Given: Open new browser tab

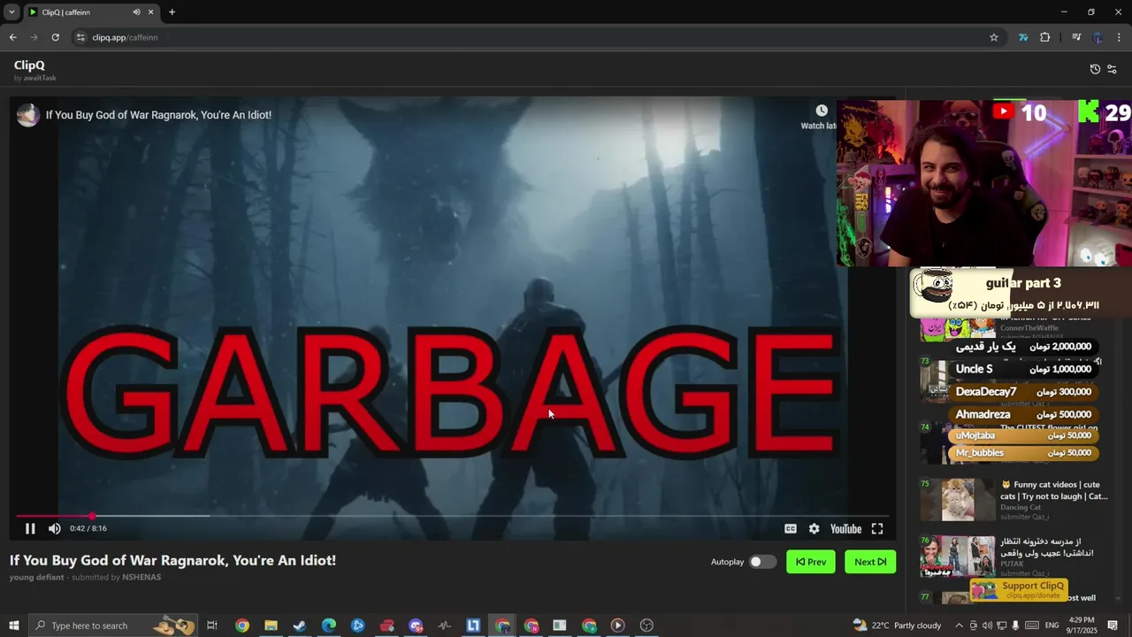Looking at the screenshot, I should (x=172, y=12).
